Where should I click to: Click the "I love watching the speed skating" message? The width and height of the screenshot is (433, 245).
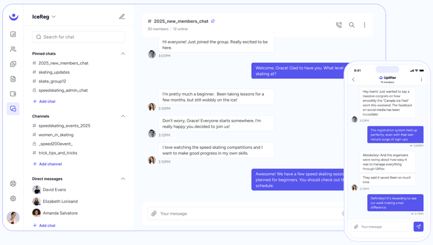pos(216,150)
